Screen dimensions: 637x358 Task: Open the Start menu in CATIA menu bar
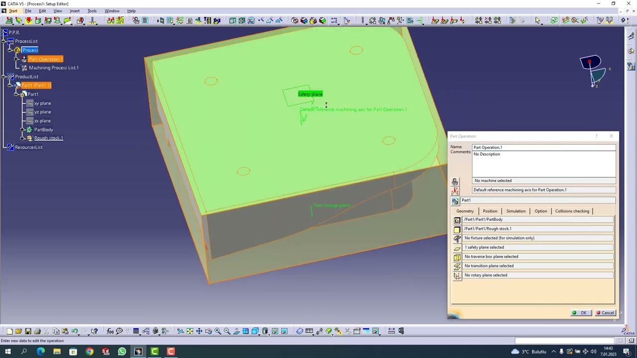click(13, 11)
